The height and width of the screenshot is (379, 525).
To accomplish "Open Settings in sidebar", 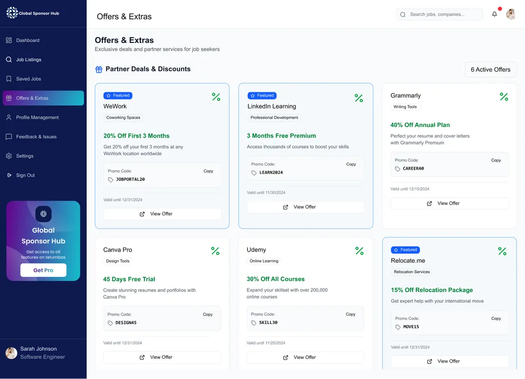I will click(x=43, y=156).
